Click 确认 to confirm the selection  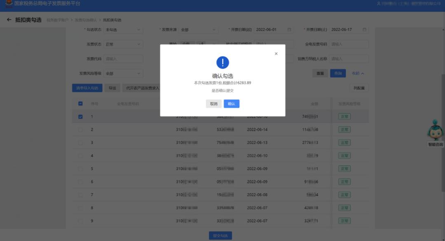point(231,104)
